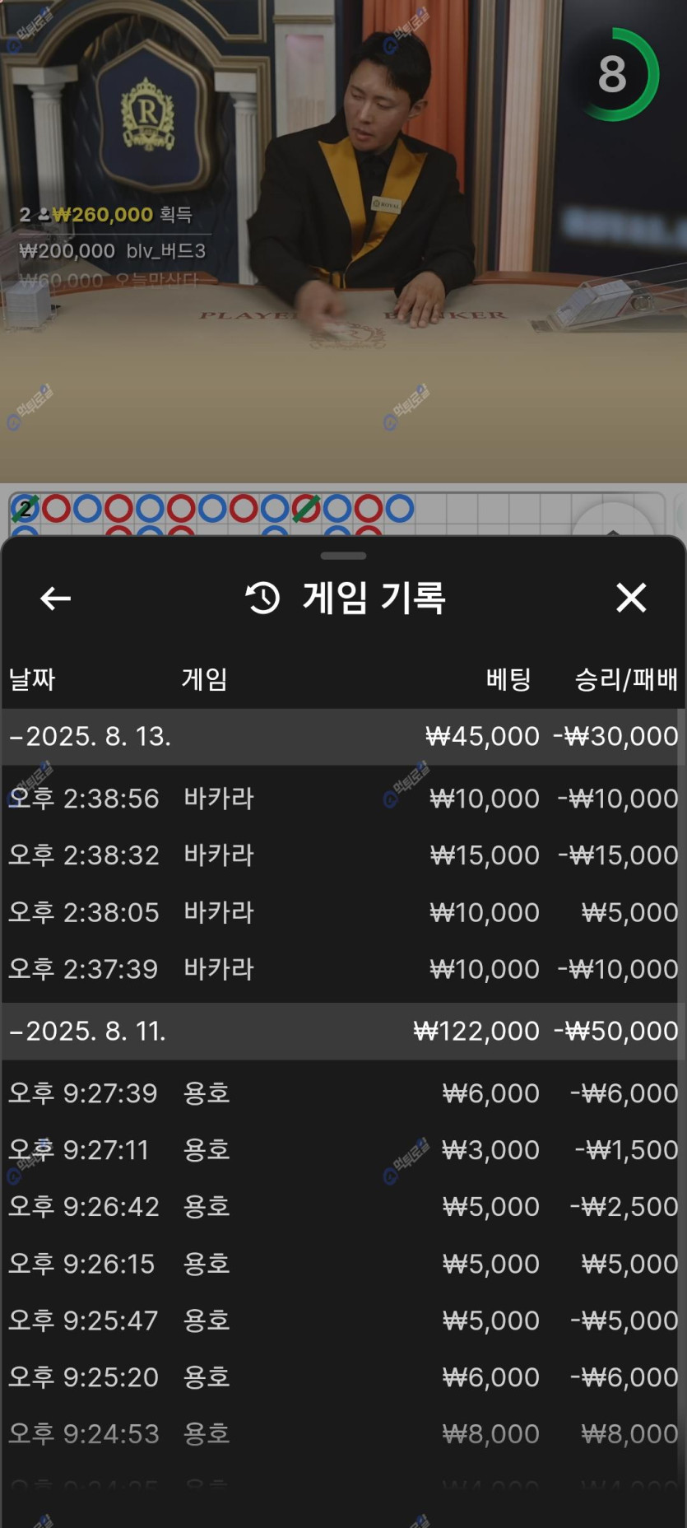Tap the countdown timer circle showing 8
687x1528 pixels.
coord(614,75)
